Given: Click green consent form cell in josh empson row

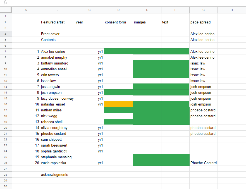Looking at the screenshot, I should coord(118,93).
